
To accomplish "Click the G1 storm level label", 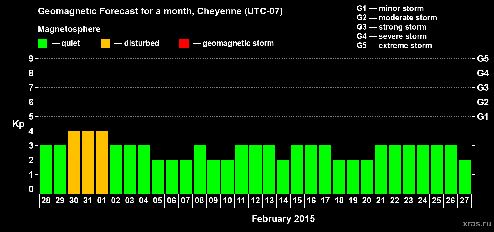I will pyautogui.click(x=483, y=117).
